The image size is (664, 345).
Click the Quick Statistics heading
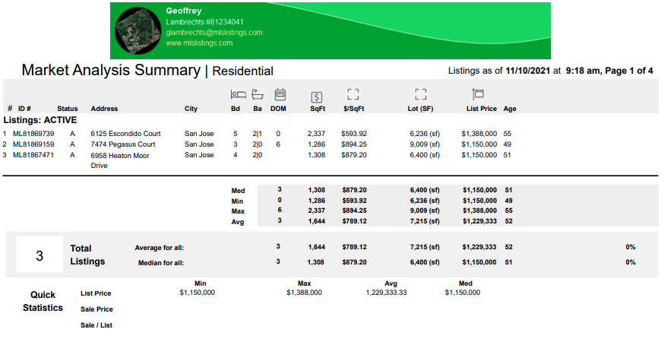tap(43, 301)
